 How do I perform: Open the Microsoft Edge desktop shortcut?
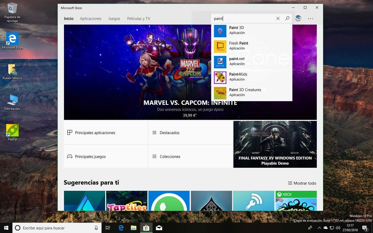(12, 41)
